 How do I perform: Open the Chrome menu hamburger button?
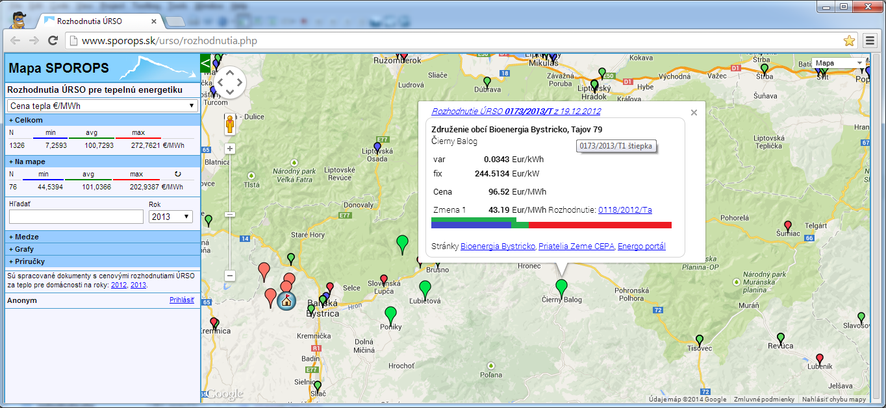pos(870,41)
